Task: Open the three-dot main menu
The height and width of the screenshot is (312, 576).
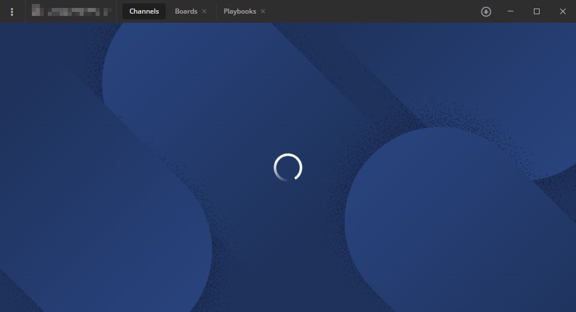Action: click(12, 12)
